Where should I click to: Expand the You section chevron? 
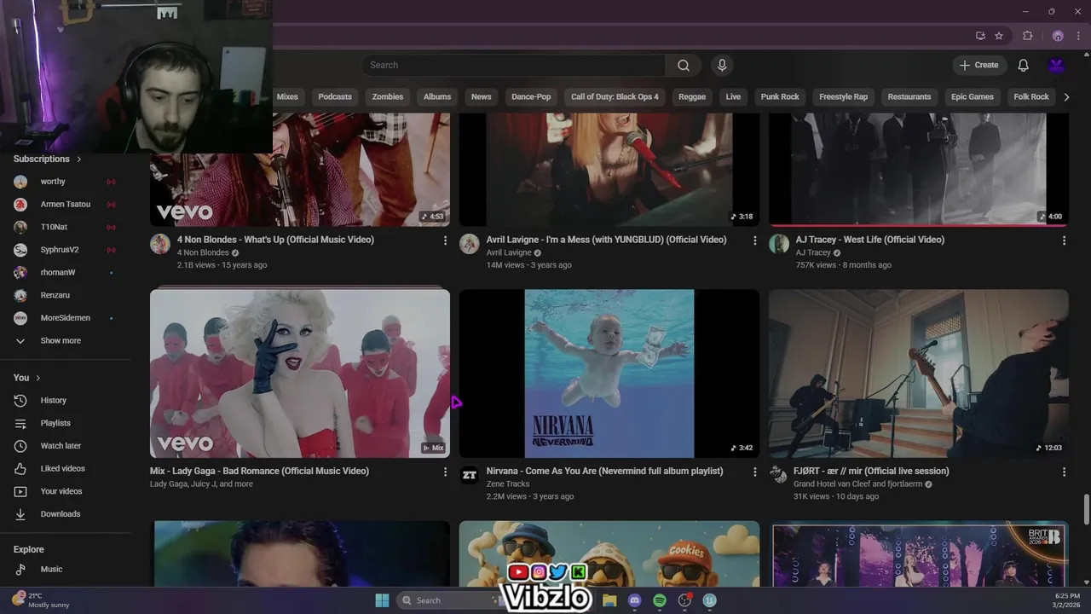point(38,378)
